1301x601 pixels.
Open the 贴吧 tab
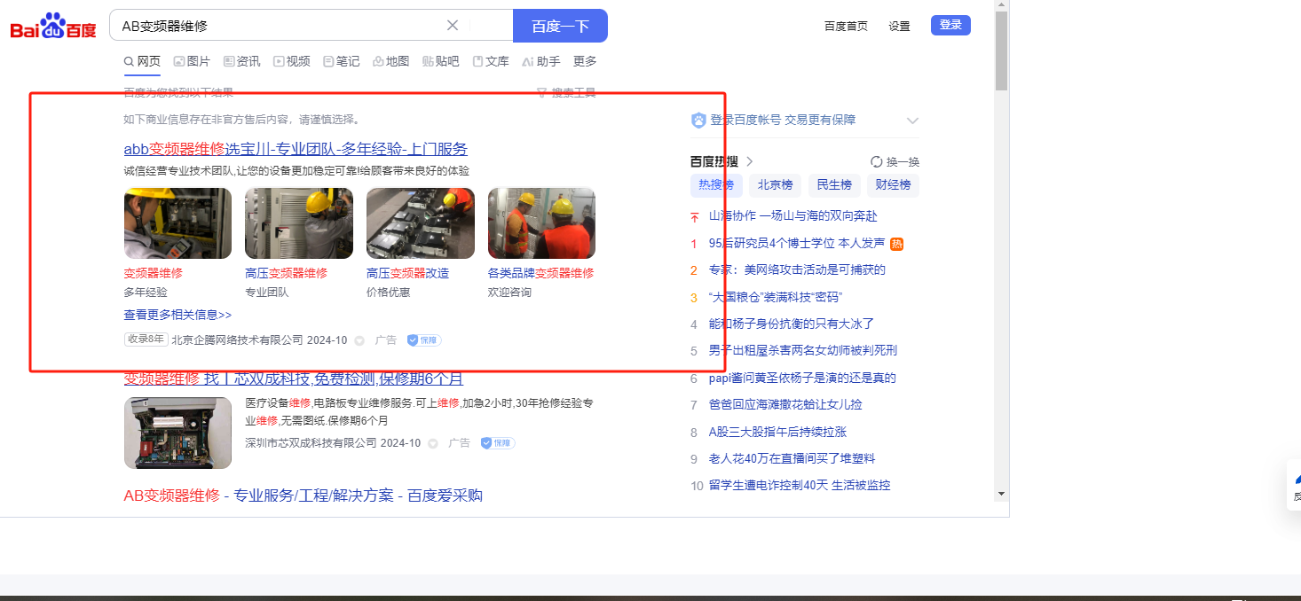coord(441,61)
